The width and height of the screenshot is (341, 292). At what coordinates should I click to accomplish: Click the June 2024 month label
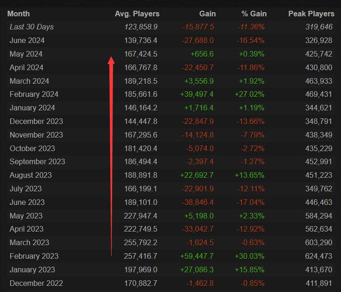point(27,41)
